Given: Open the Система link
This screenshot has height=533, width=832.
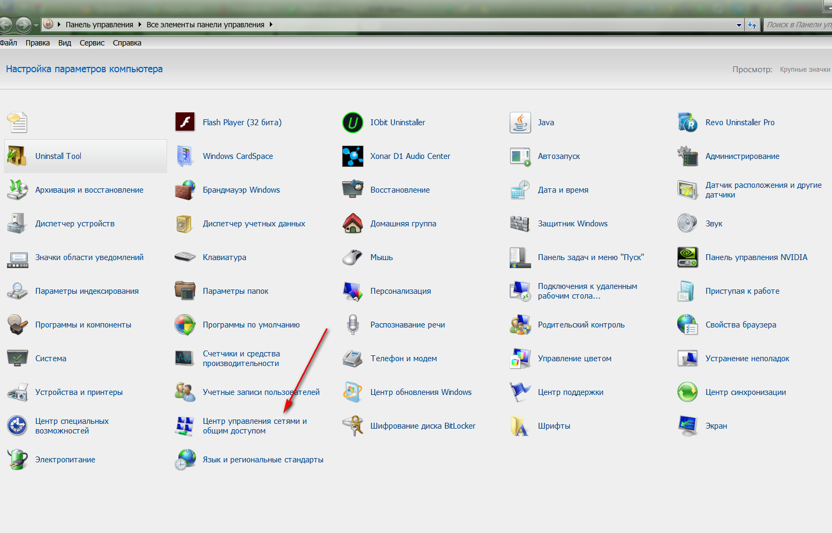Looking at the screenshot, I should (x=51, y=359).
